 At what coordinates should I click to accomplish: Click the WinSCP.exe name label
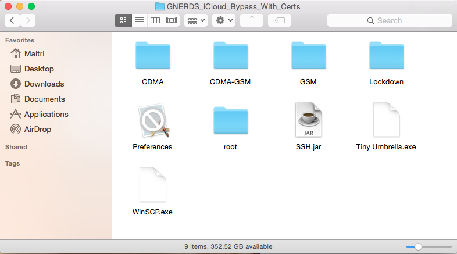click(x=152, y=212)
